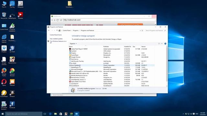The height and width of the screenshot is (116, 207).
Task: Launch Opera desktop shortcut
Action: [4, 82]
